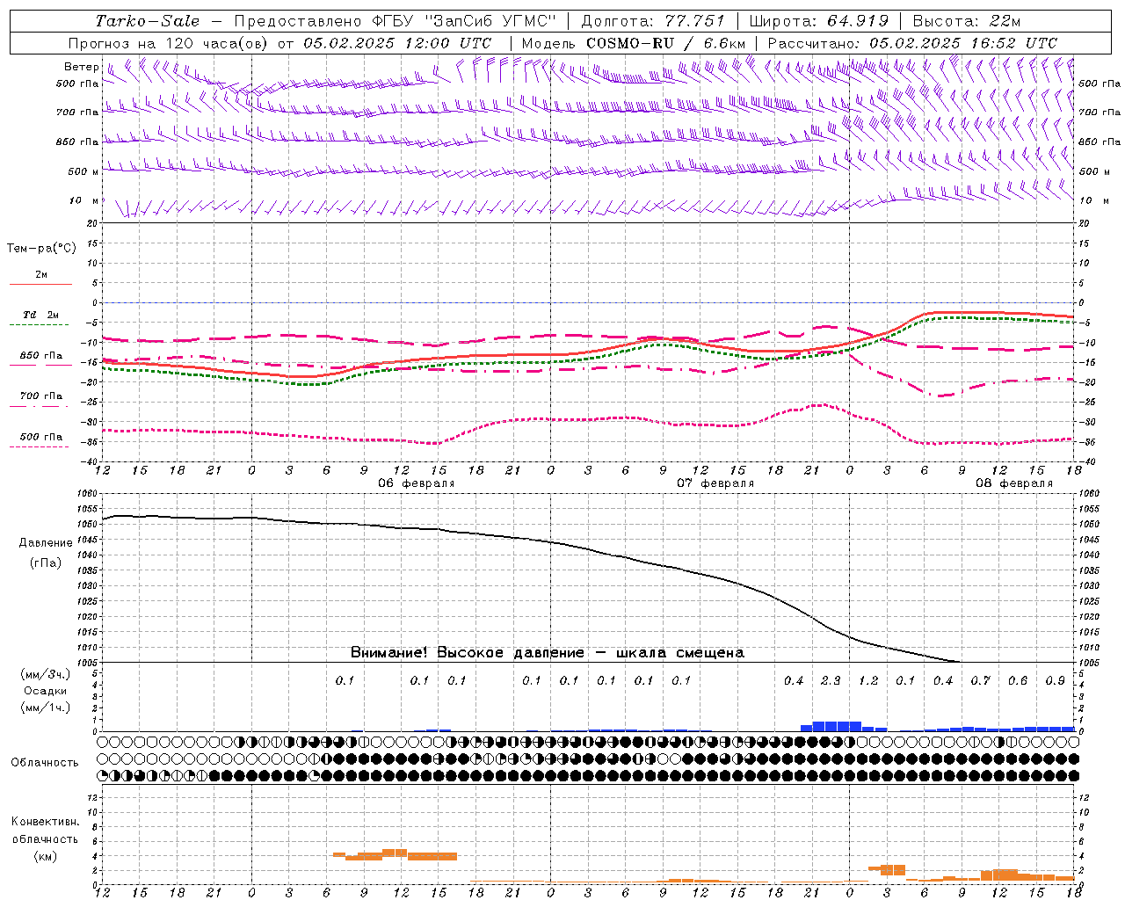Click the Конвективн. convective cloud label

click(45, 822)
